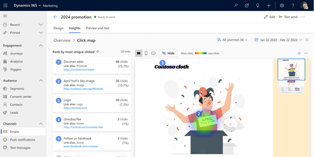
Task: Open more commands ellipsis beside Test send
Action: point(303,17)
